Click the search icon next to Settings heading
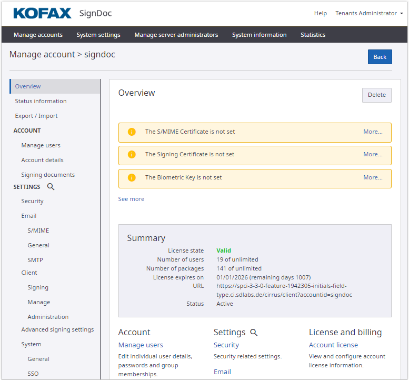Viewport: 409px width, 381px height. tap(254, 333)
